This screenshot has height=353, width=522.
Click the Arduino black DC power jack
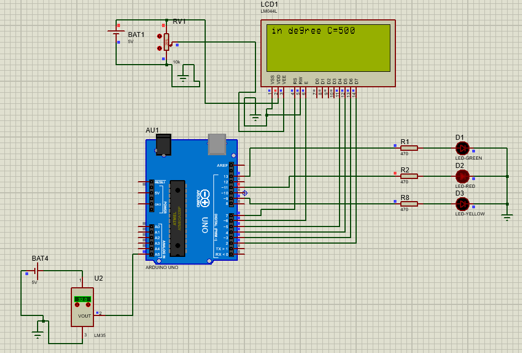[x=164, y=145]
